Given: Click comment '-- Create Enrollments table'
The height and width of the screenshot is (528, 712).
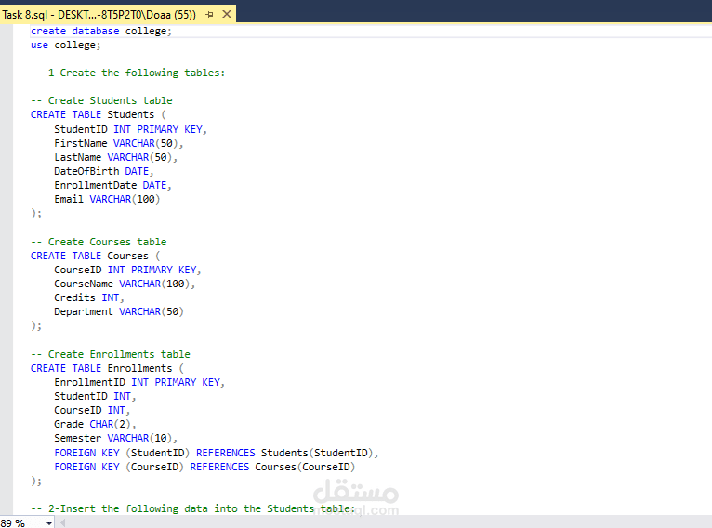Looking at the screenshot, I should point(111,354).
